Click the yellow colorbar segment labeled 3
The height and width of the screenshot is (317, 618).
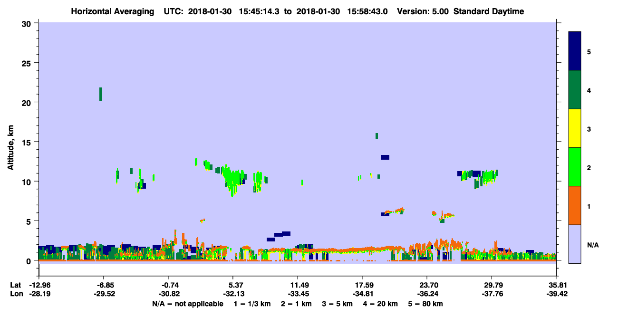[575, 128]
